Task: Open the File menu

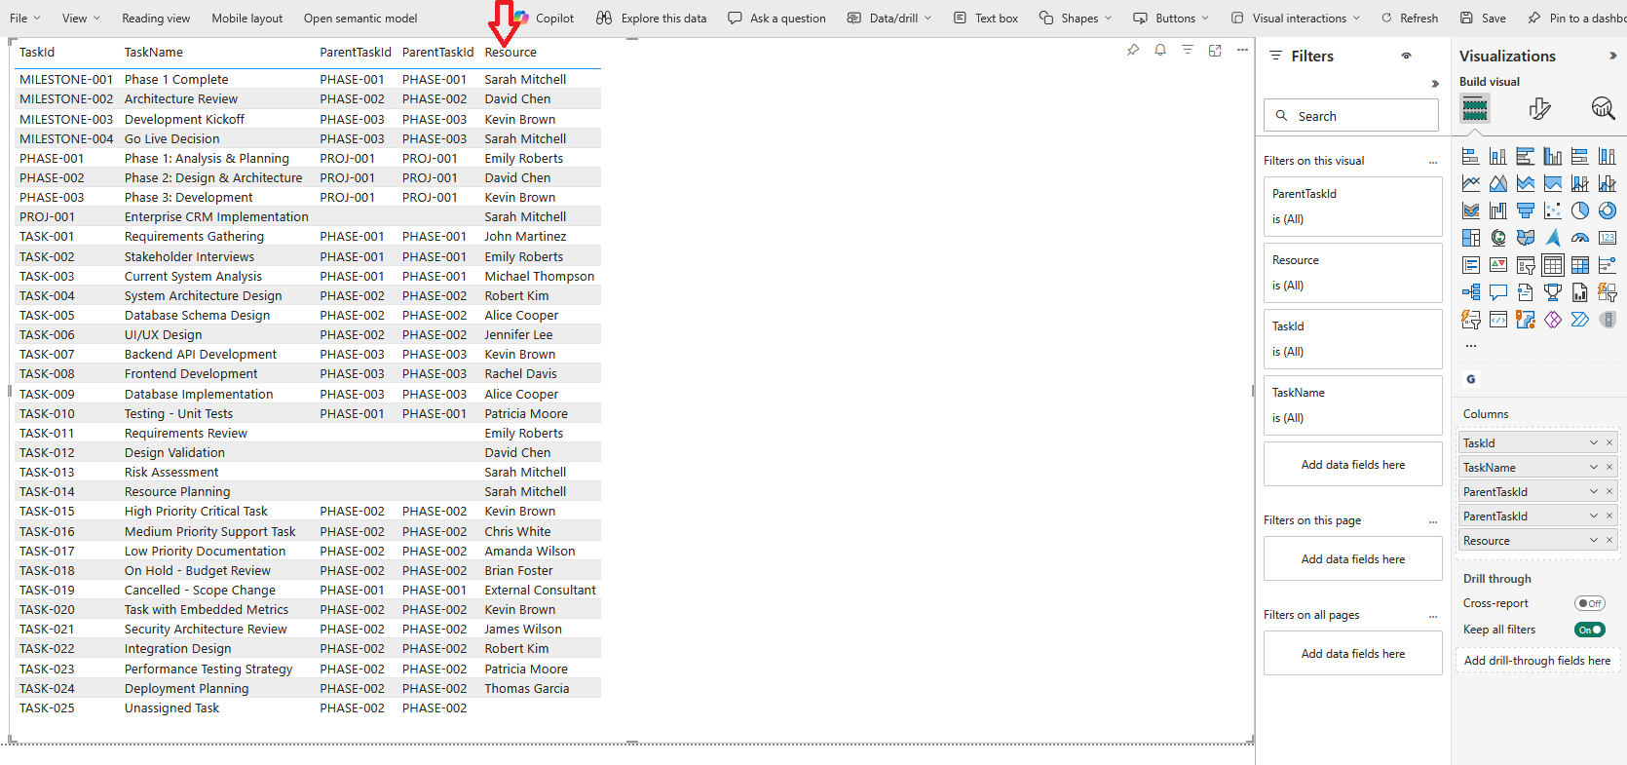Action: (24, 19)
